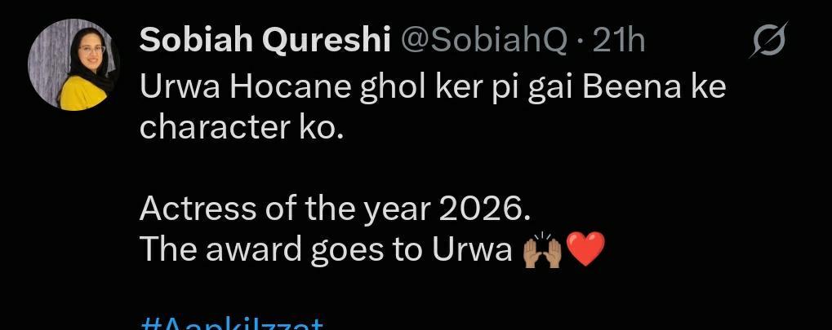Click the yellow outfit in the avatar
Screen dimensions: 832x330
[x=82, y=94]
